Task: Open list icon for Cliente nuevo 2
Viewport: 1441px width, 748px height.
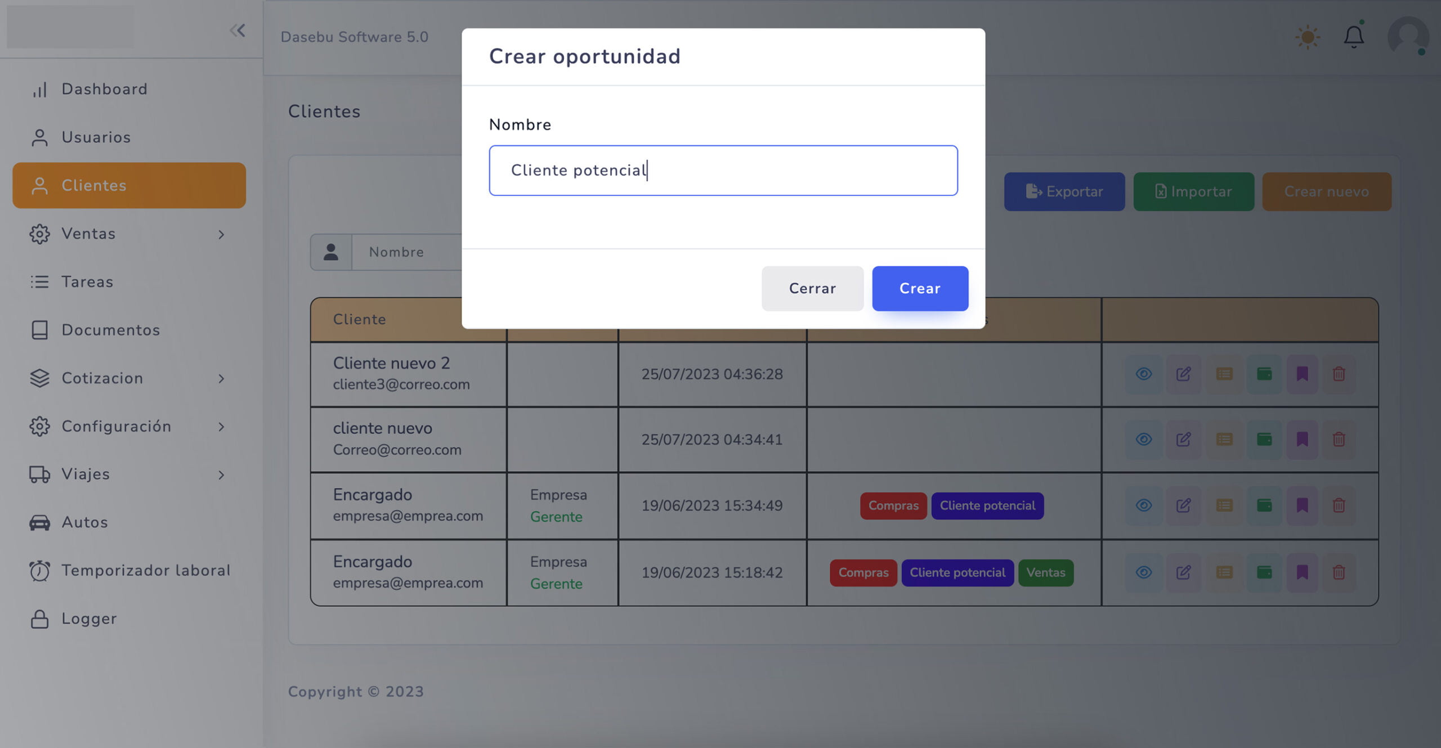Action: click(1224, 374)
